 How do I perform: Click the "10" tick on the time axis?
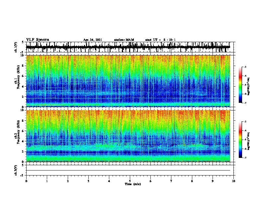click(x=233, y=181)
